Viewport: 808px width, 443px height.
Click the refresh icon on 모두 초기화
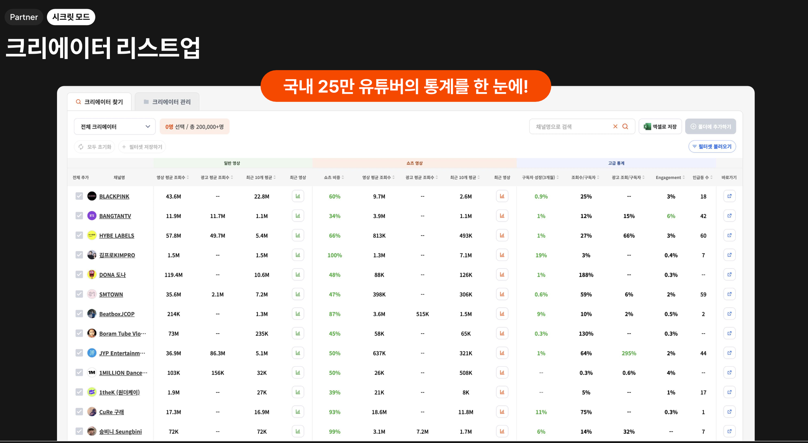[80, 147]
